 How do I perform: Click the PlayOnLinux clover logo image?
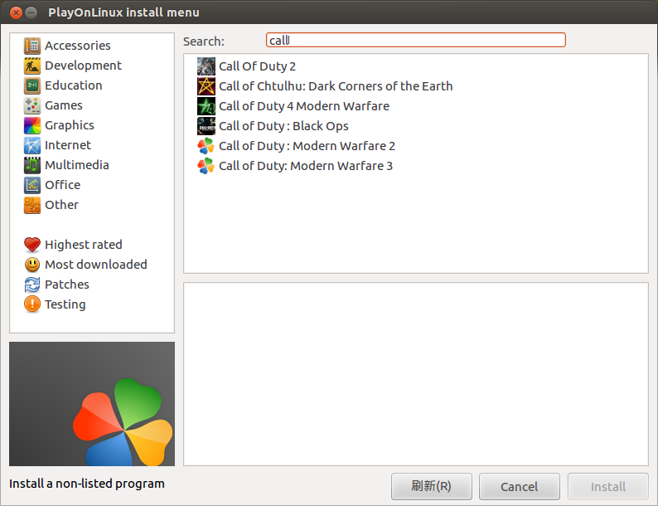click(92, 403)
